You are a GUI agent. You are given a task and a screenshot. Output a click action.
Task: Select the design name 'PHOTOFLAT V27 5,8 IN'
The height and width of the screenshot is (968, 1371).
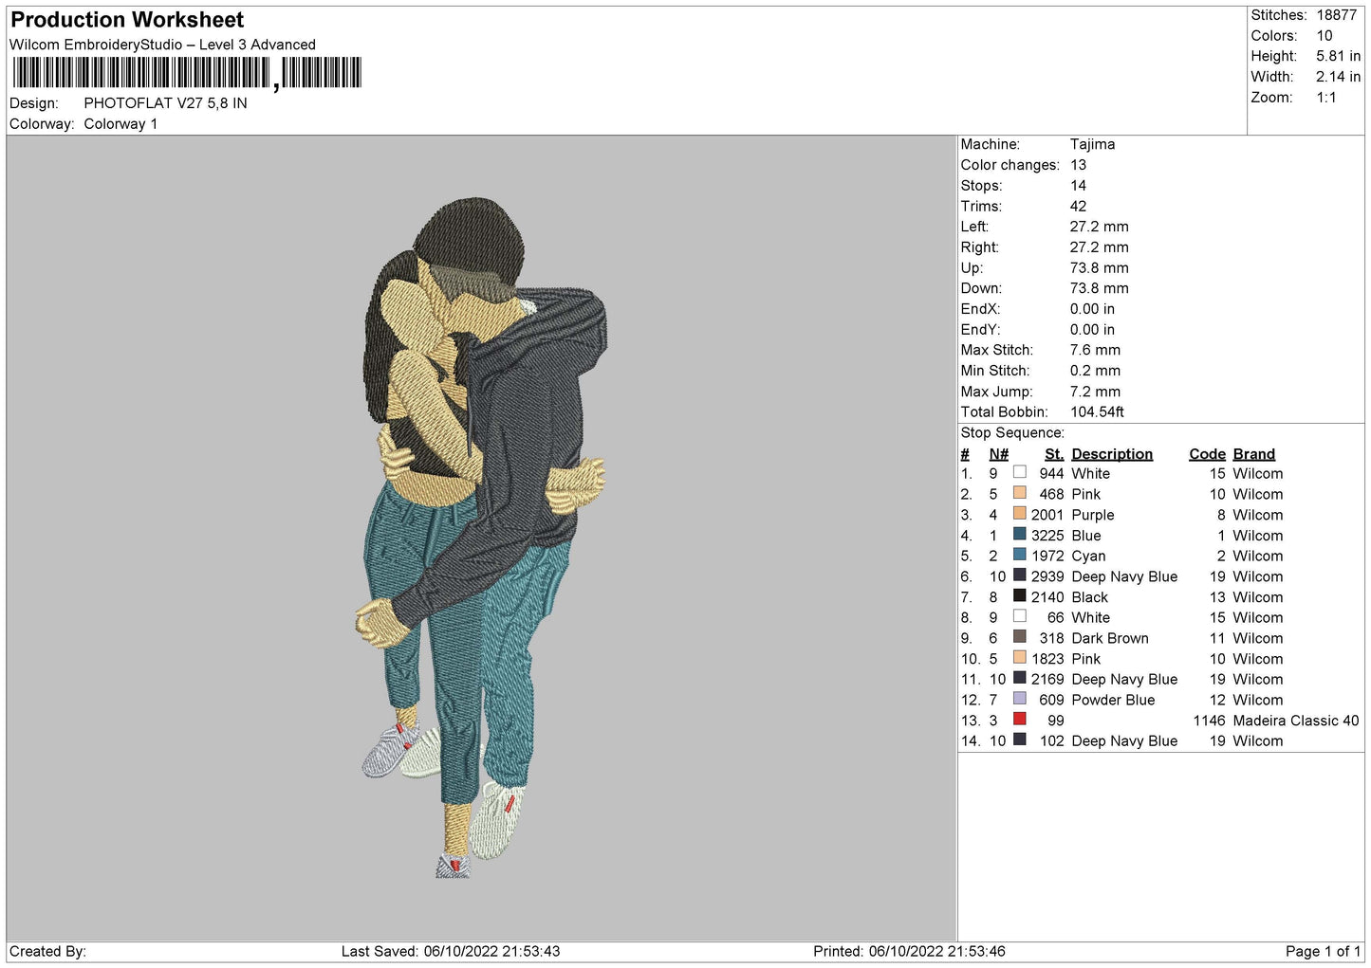tap(165, 103)
